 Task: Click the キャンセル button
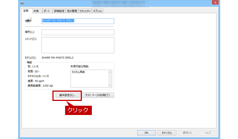pyautogui.click(x=167, y=133)
